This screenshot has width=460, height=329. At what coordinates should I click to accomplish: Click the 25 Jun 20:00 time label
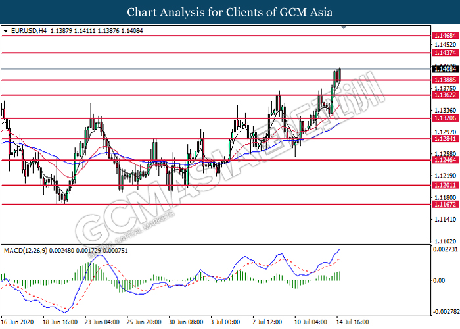pyautogui.click(x=144, y=322)
